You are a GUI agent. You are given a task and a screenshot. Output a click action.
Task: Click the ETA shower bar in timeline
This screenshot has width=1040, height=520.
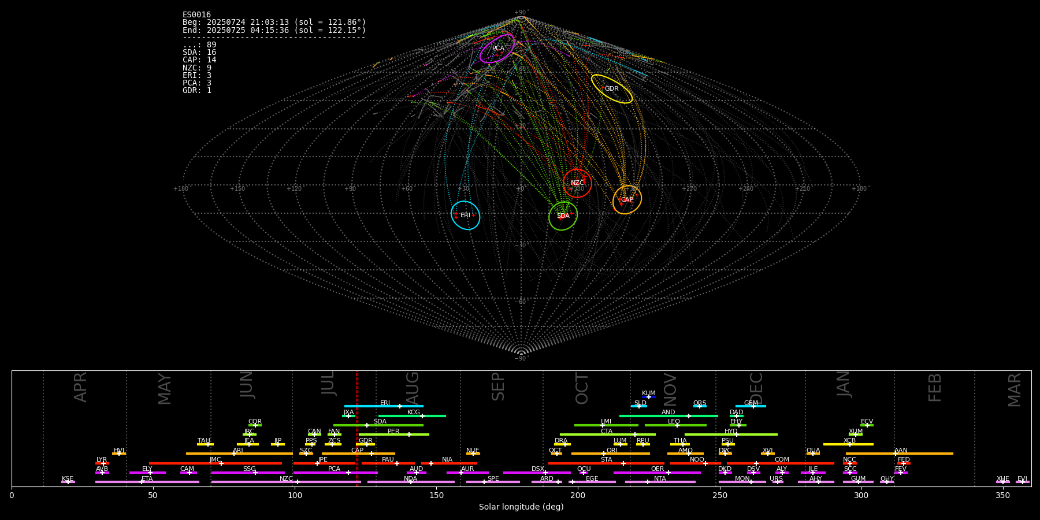point(147,482)
